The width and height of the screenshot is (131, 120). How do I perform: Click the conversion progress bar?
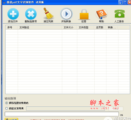[62, 114]
